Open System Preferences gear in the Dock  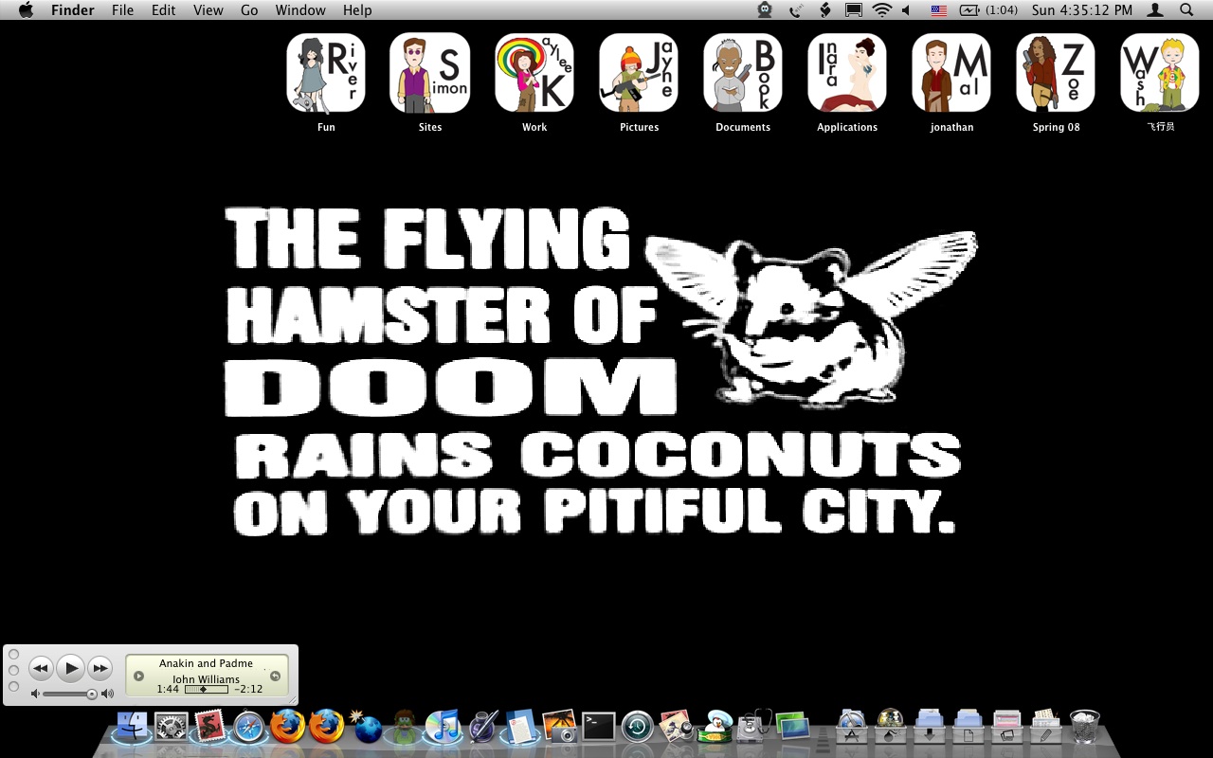[x=172, y=728]
